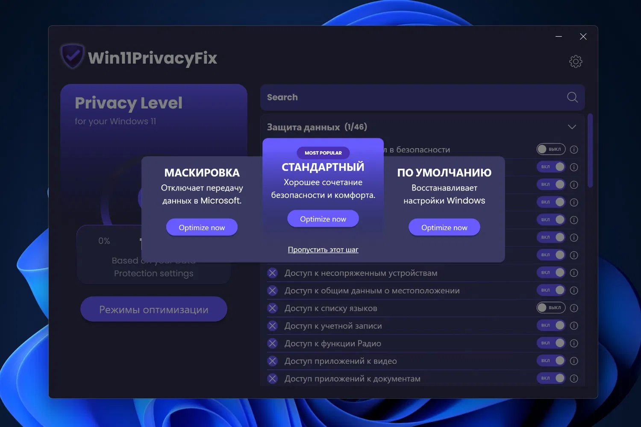Click X status icon beside 'Доступ к списку языков'
The width and height of the screenshot is (641, 427).
click(x=272, y=308)
